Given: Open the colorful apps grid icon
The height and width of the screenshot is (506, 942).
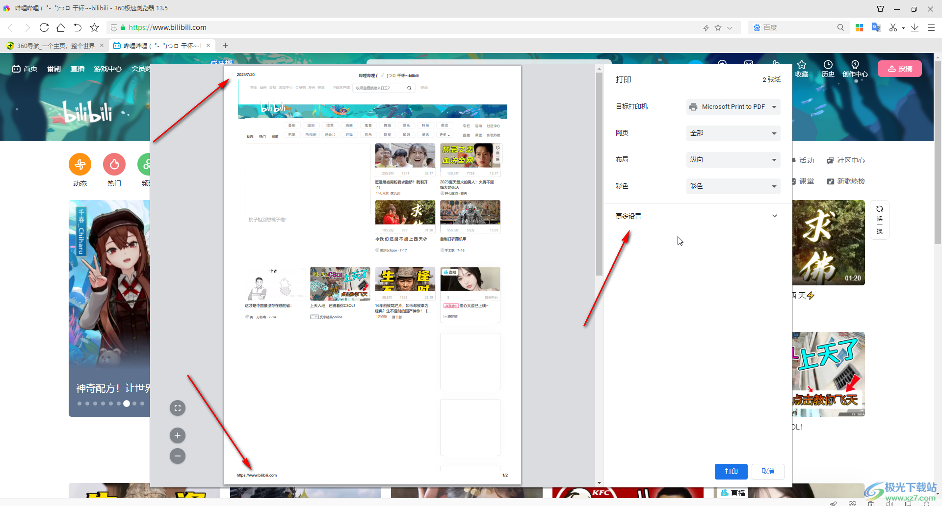Looking at the screenshot, I should pyautogui.click(x=859, y=27).
